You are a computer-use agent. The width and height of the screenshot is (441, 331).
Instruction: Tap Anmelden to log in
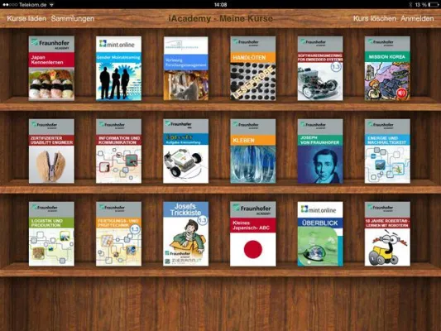[417, 18]
